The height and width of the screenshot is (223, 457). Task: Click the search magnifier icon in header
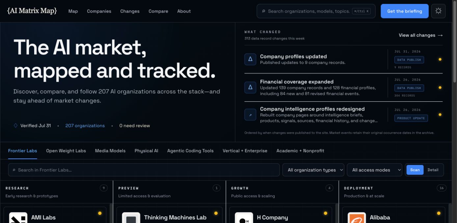tap(263, 11)
